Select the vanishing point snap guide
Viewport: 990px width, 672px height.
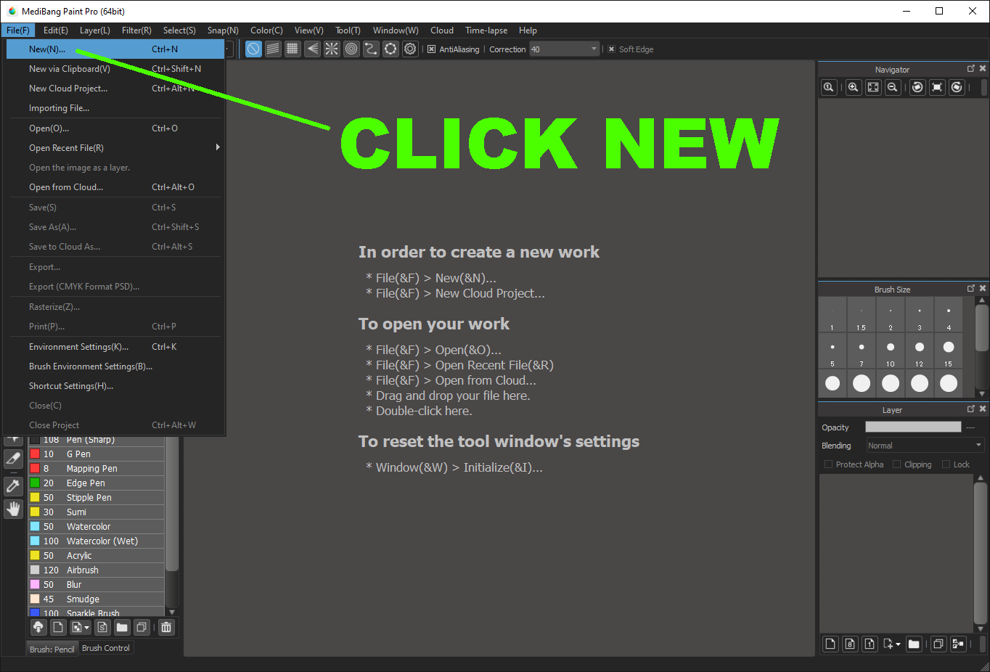pyautogui.click(x=312, y=49)
